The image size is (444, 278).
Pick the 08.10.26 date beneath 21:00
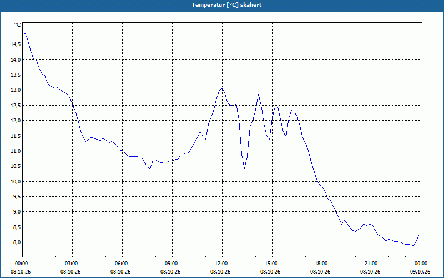370,272
